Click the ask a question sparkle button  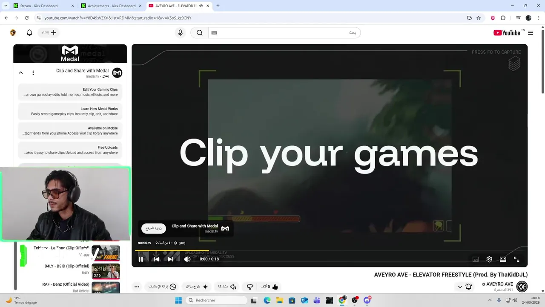coord(196,287)
